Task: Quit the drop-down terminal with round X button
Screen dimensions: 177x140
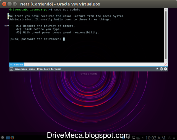Action: point(165,69)
